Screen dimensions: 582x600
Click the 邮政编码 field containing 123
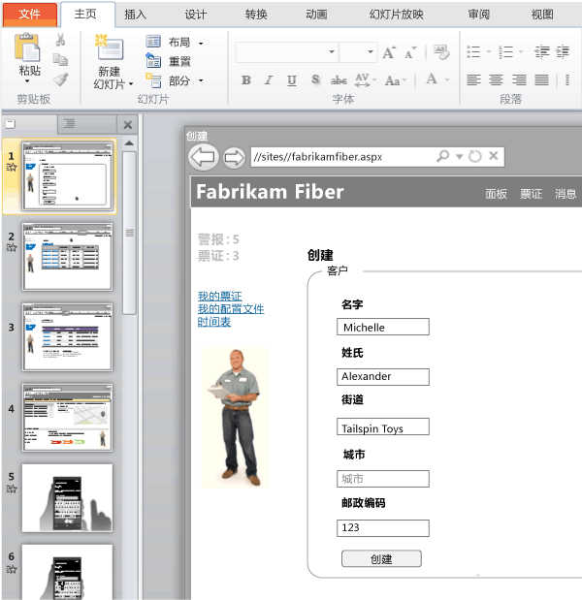(x=383, y=528)
